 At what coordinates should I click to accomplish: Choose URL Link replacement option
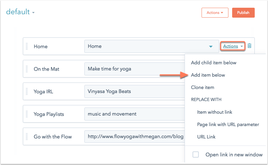point(206,137)
